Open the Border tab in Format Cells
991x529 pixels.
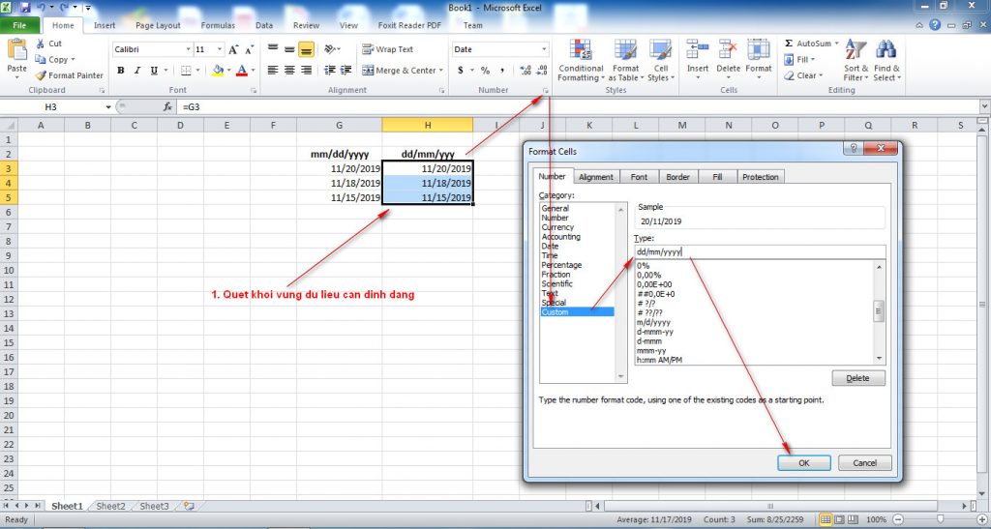click(x=677, y=177)
